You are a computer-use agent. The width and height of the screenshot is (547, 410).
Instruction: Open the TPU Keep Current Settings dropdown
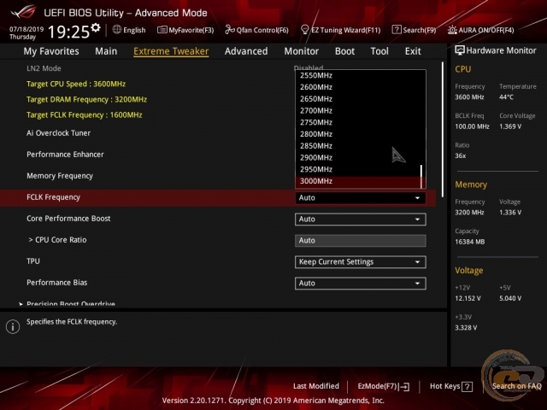(361, 262)
